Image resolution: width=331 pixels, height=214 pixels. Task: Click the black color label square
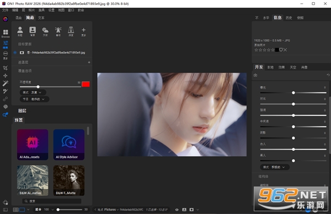point(277,50)
